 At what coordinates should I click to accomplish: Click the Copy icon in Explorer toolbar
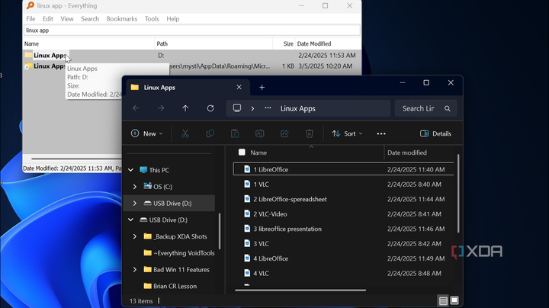[x=210, y=133]
